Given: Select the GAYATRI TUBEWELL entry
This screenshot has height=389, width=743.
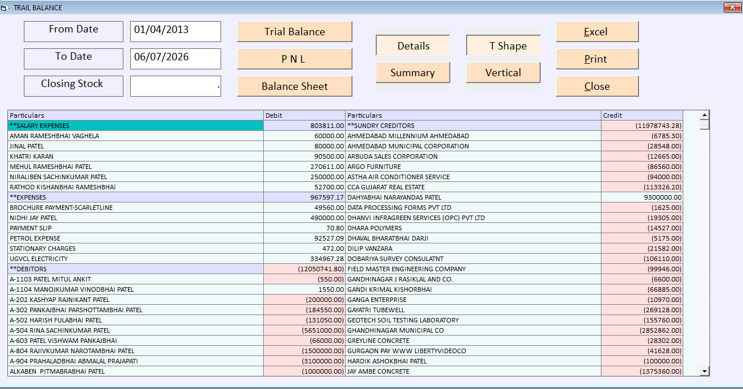Looking at the screenshot, I should coord(474,310).
